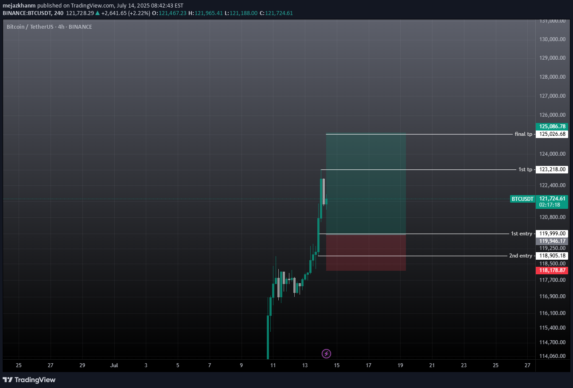Click the 'mejazkhanm' author name in header
Screen dimensions: 573x388
pos(19,6)
